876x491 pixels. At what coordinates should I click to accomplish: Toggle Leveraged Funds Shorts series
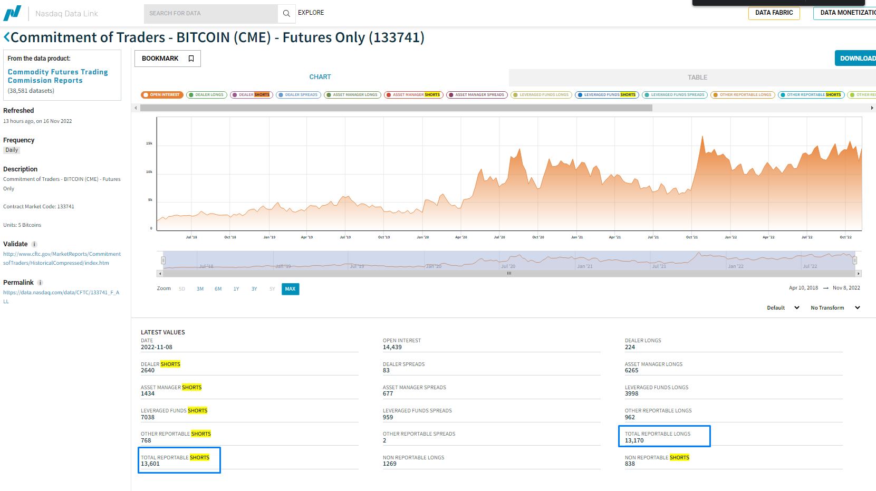coord(607,95)
